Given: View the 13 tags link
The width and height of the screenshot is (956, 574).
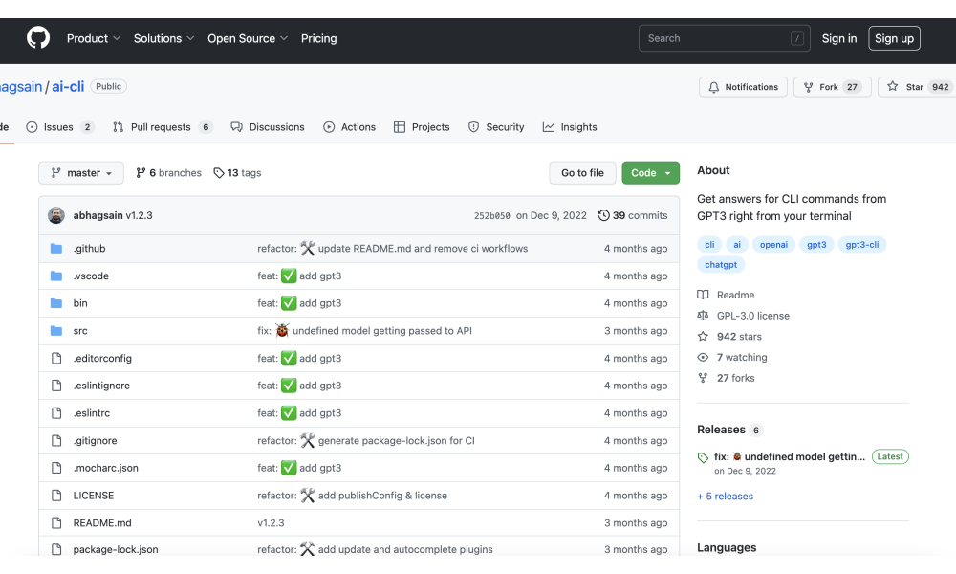Looking at the screenshot, I should [237, 172].
